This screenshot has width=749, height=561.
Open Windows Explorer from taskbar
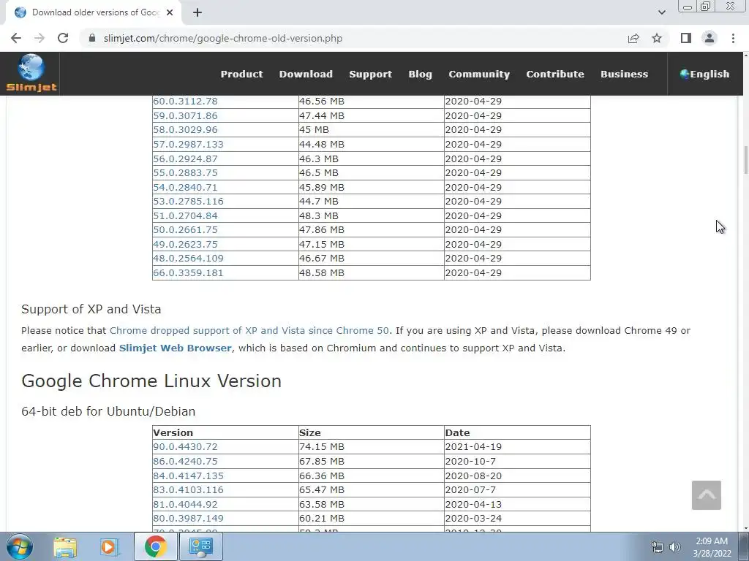coord(65,546)
